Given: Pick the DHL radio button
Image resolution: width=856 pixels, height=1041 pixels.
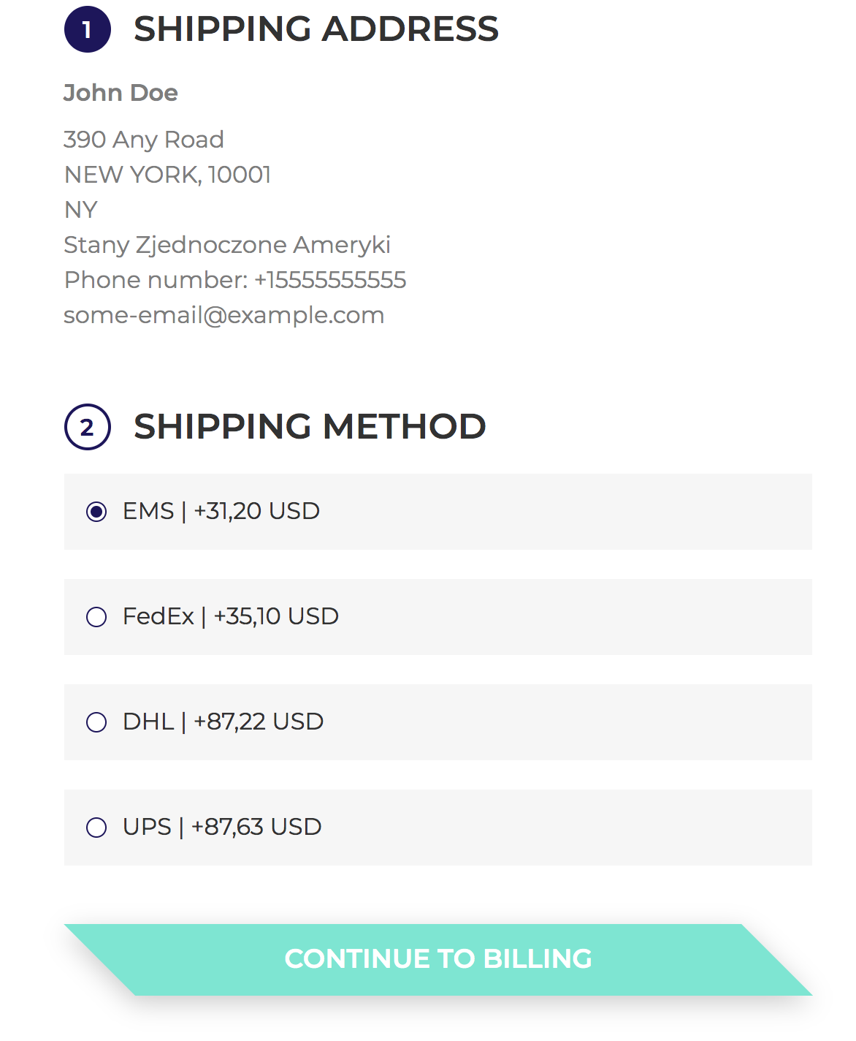Looking at the screenshot, I should 96,722.
